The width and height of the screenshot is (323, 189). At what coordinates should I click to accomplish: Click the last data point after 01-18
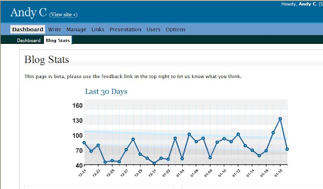point(287,149)
